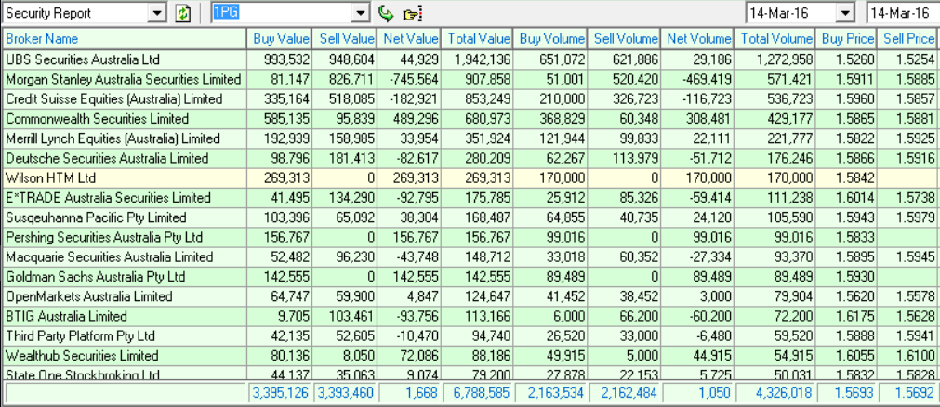Click the green go arrow icon
The width and height of the screenshot is (940, 407).
386,13
